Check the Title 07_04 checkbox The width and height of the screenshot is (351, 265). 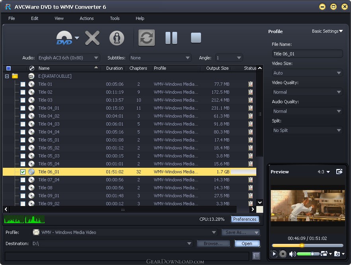tap(23, 180)
